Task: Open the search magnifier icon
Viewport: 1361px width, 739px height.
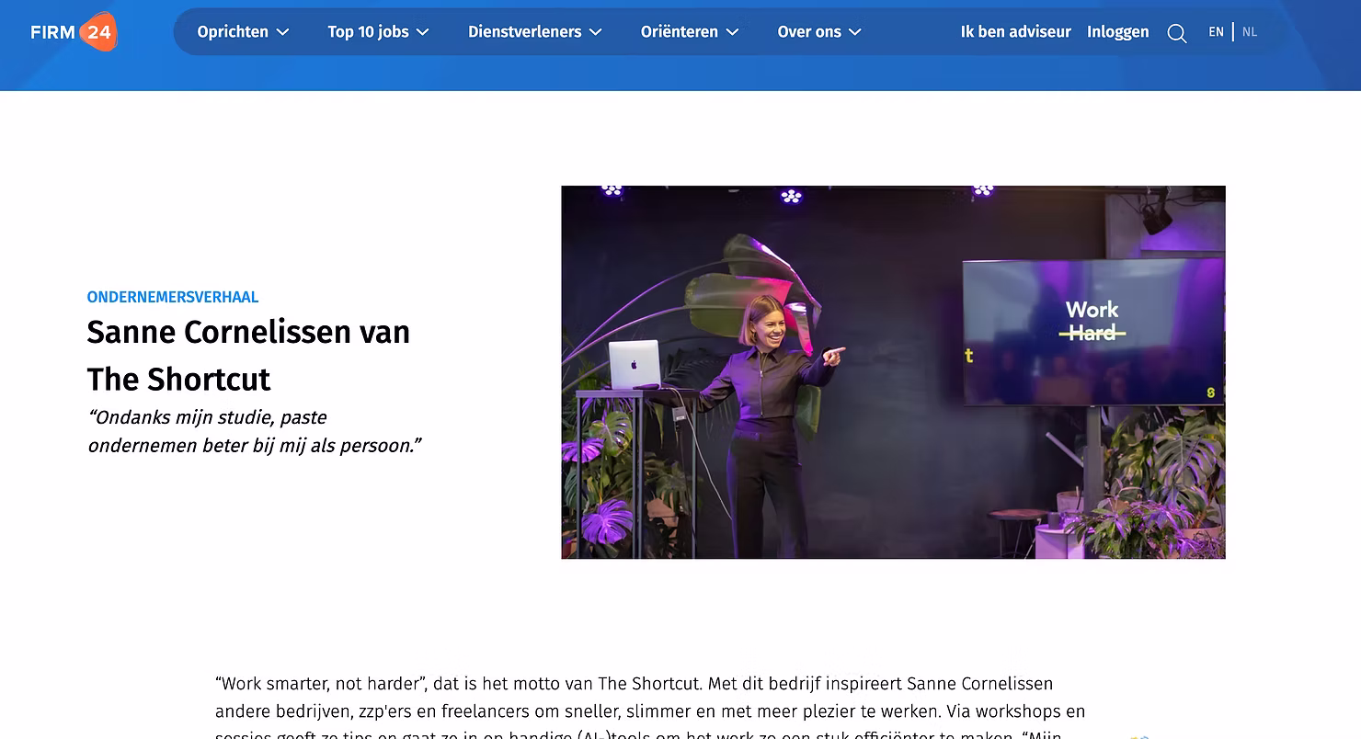Action: tap(1176, 33)
